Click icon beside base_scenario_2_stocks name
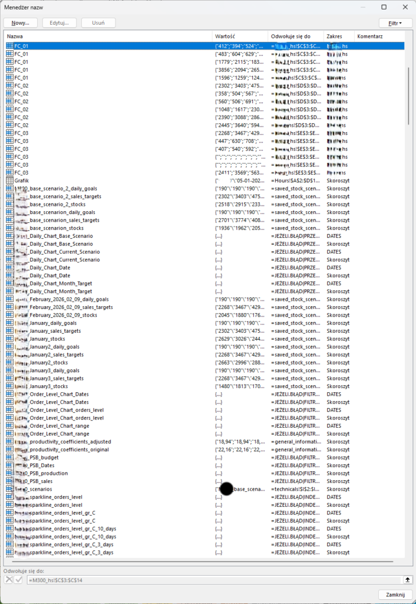This screenshot has height=604, width=416. [9, 204]
